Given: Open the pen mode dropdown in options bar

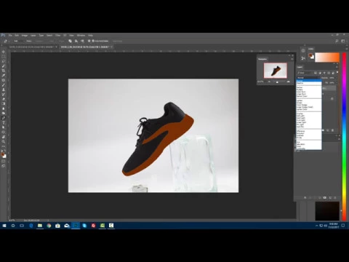Looking at the screenshot, I should click(x=19, y=41).
